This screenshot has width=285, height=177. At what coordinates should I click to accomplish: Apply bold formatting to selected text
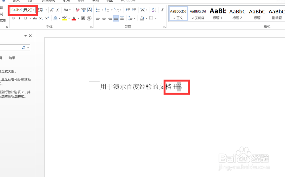[x=13, y=18]
